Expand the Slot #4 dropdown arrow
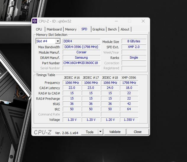The height and width of the screenshot is (162, 187). click(x=58, y=41)
